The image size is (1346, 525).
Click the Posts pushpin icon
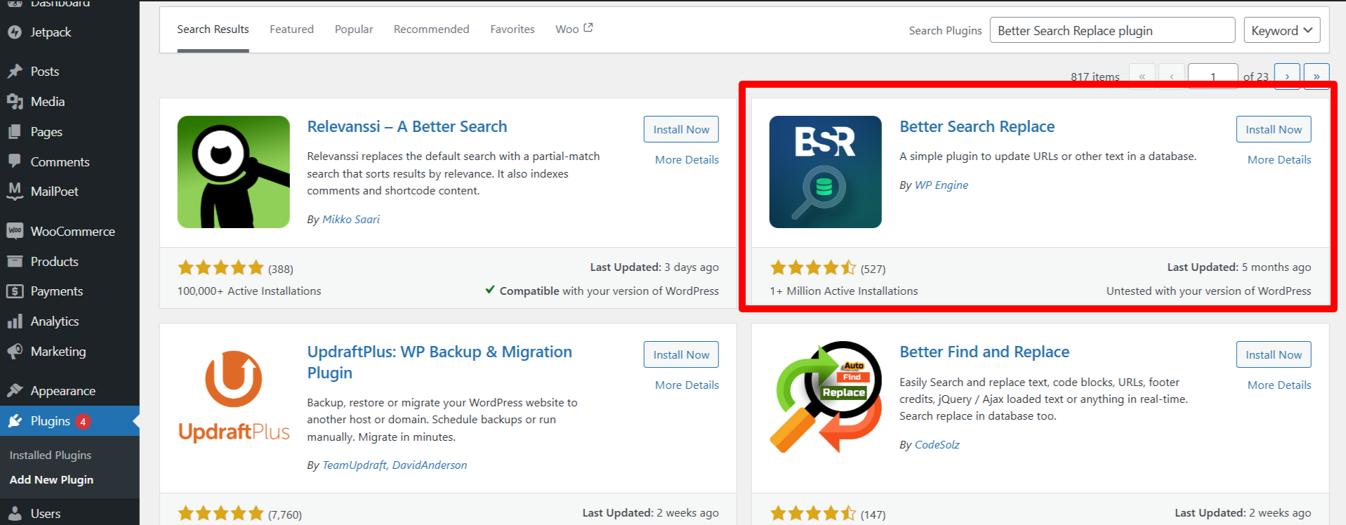pyautogui.click(x=15, y=72)
